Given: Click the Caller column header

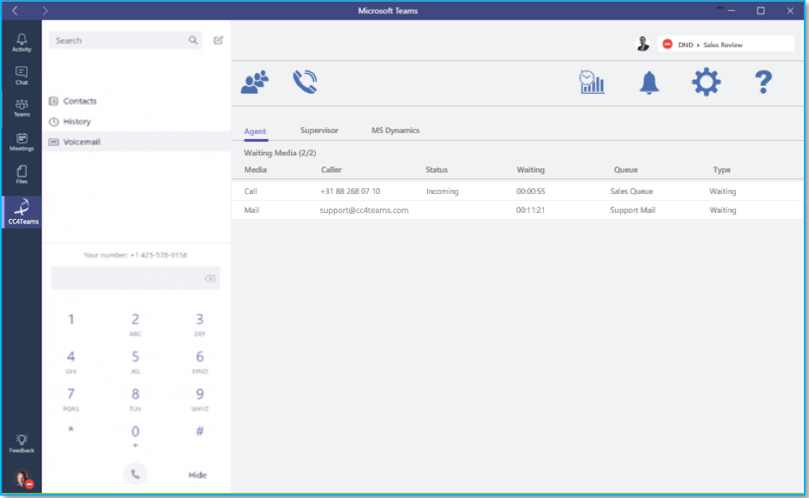Looking at the screenshot, I should (x=331, y=169).
